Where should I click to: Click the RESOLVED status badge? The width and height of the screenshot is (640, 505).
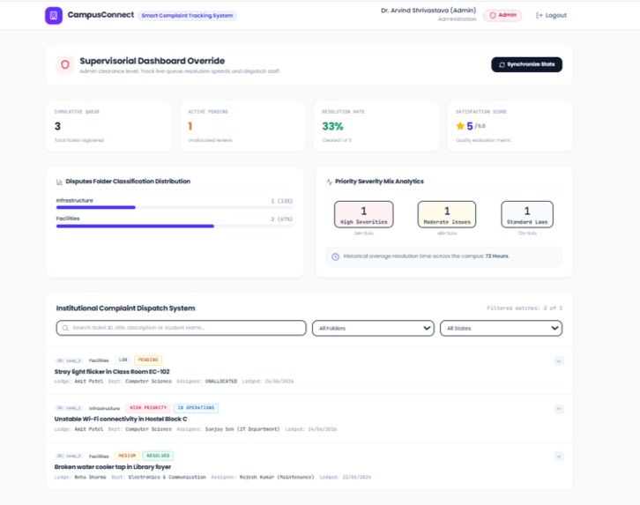158,456
